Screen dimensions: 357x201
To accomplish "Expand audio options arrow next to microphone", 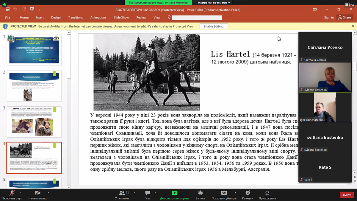I will coord(21,193).
